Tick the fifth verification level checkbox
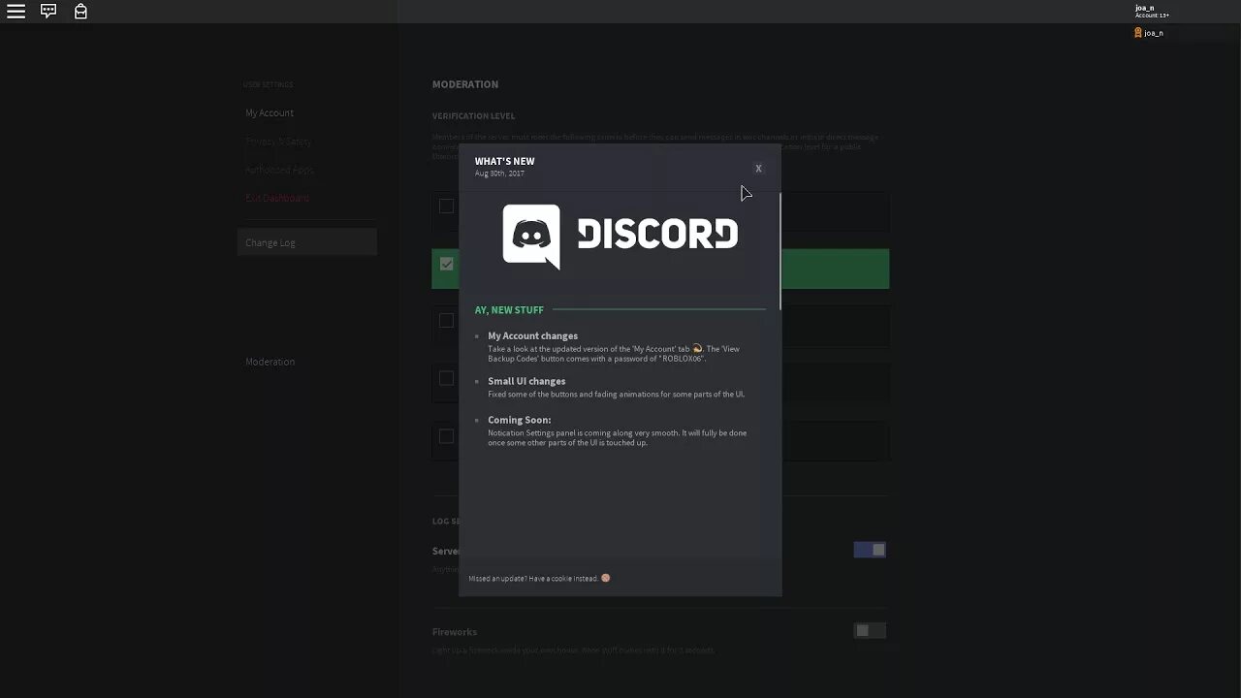1241x698 pixels. 446,436
